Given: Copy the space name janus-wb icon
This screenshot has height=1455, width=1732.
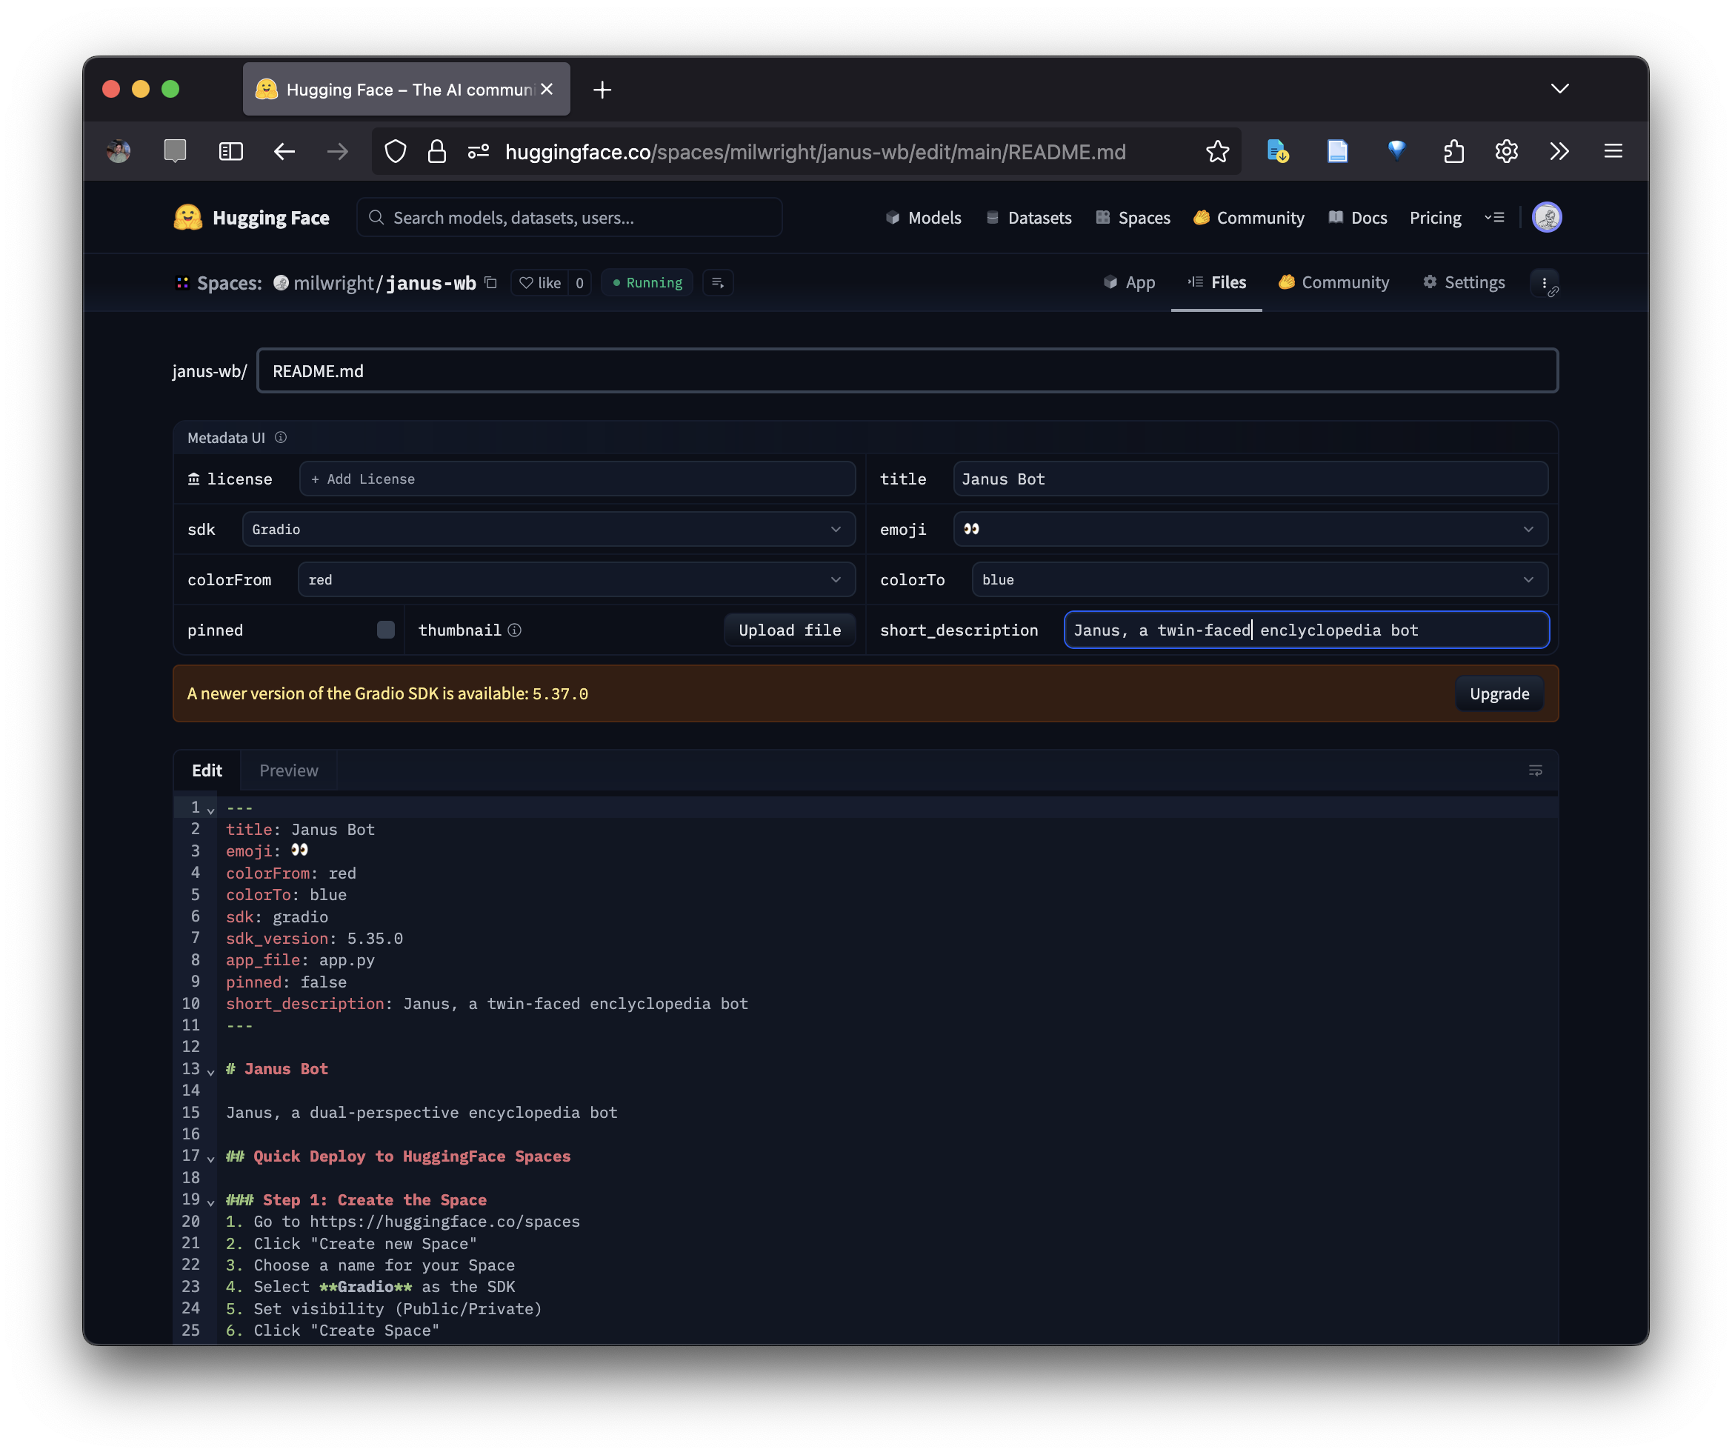Looking at the screenshot, I should [490, 283].
